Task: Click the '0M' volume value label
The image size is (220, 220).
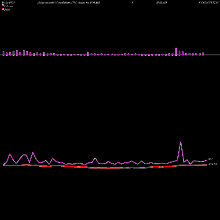Action: pyautogui.click(x=210, y=159)
